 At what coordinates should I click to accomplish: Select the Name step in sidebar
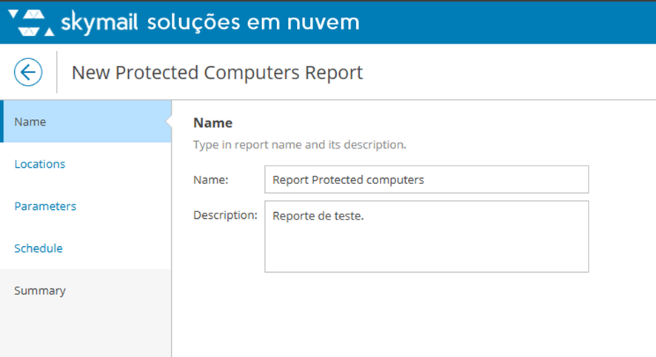(x=30, y=122)
